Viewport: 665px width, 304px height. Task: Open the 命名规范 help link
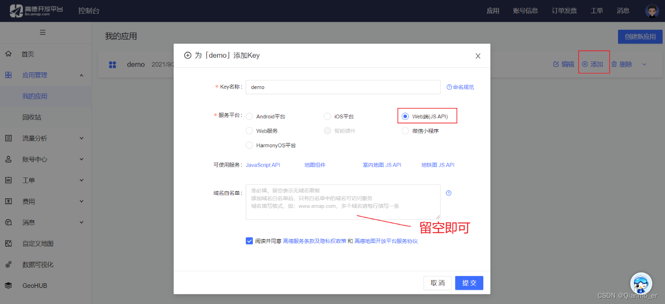[x=460, y=87]
